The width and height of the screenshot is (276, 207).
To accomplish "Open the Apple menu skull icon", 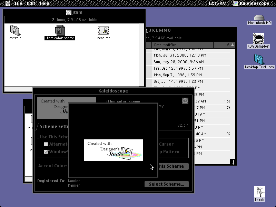I will coord(8,3).
